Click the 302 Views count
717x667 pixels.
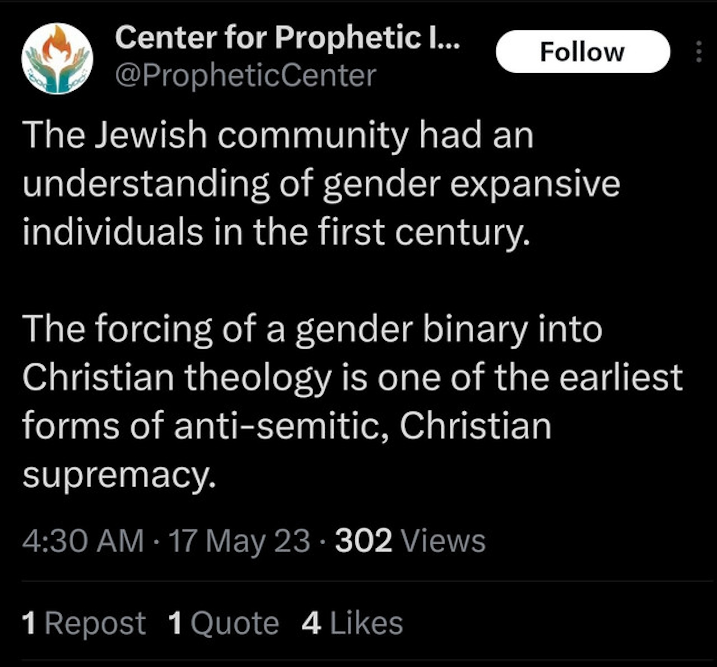tap(410, 541)
